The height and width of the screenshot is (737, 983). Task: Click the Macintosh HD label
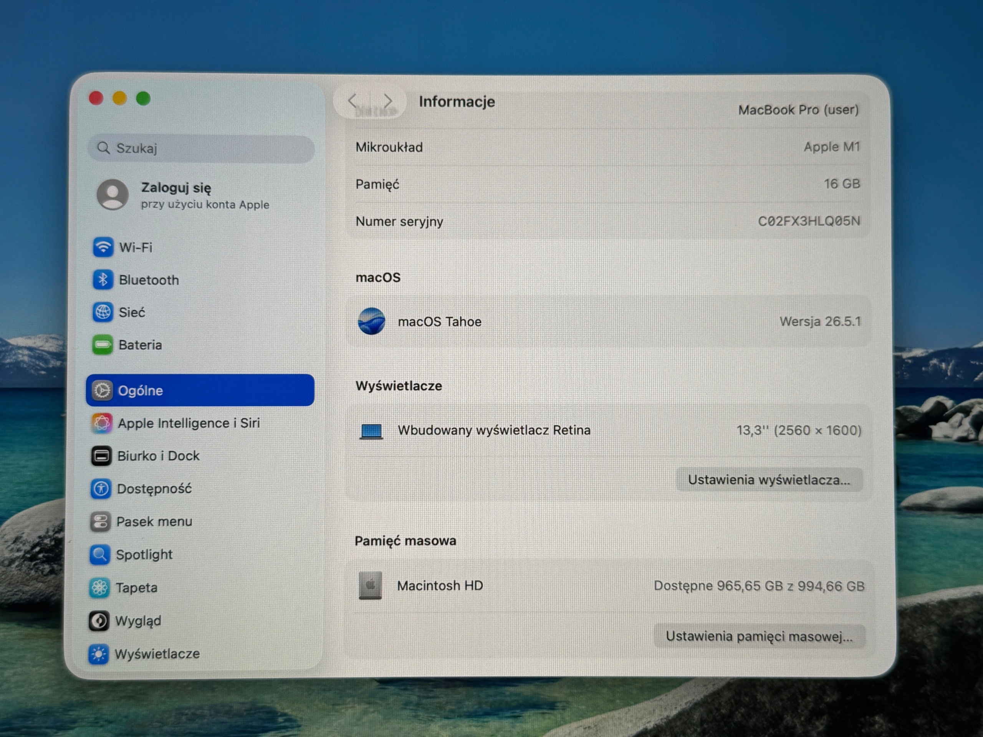(x=440, y=585)
